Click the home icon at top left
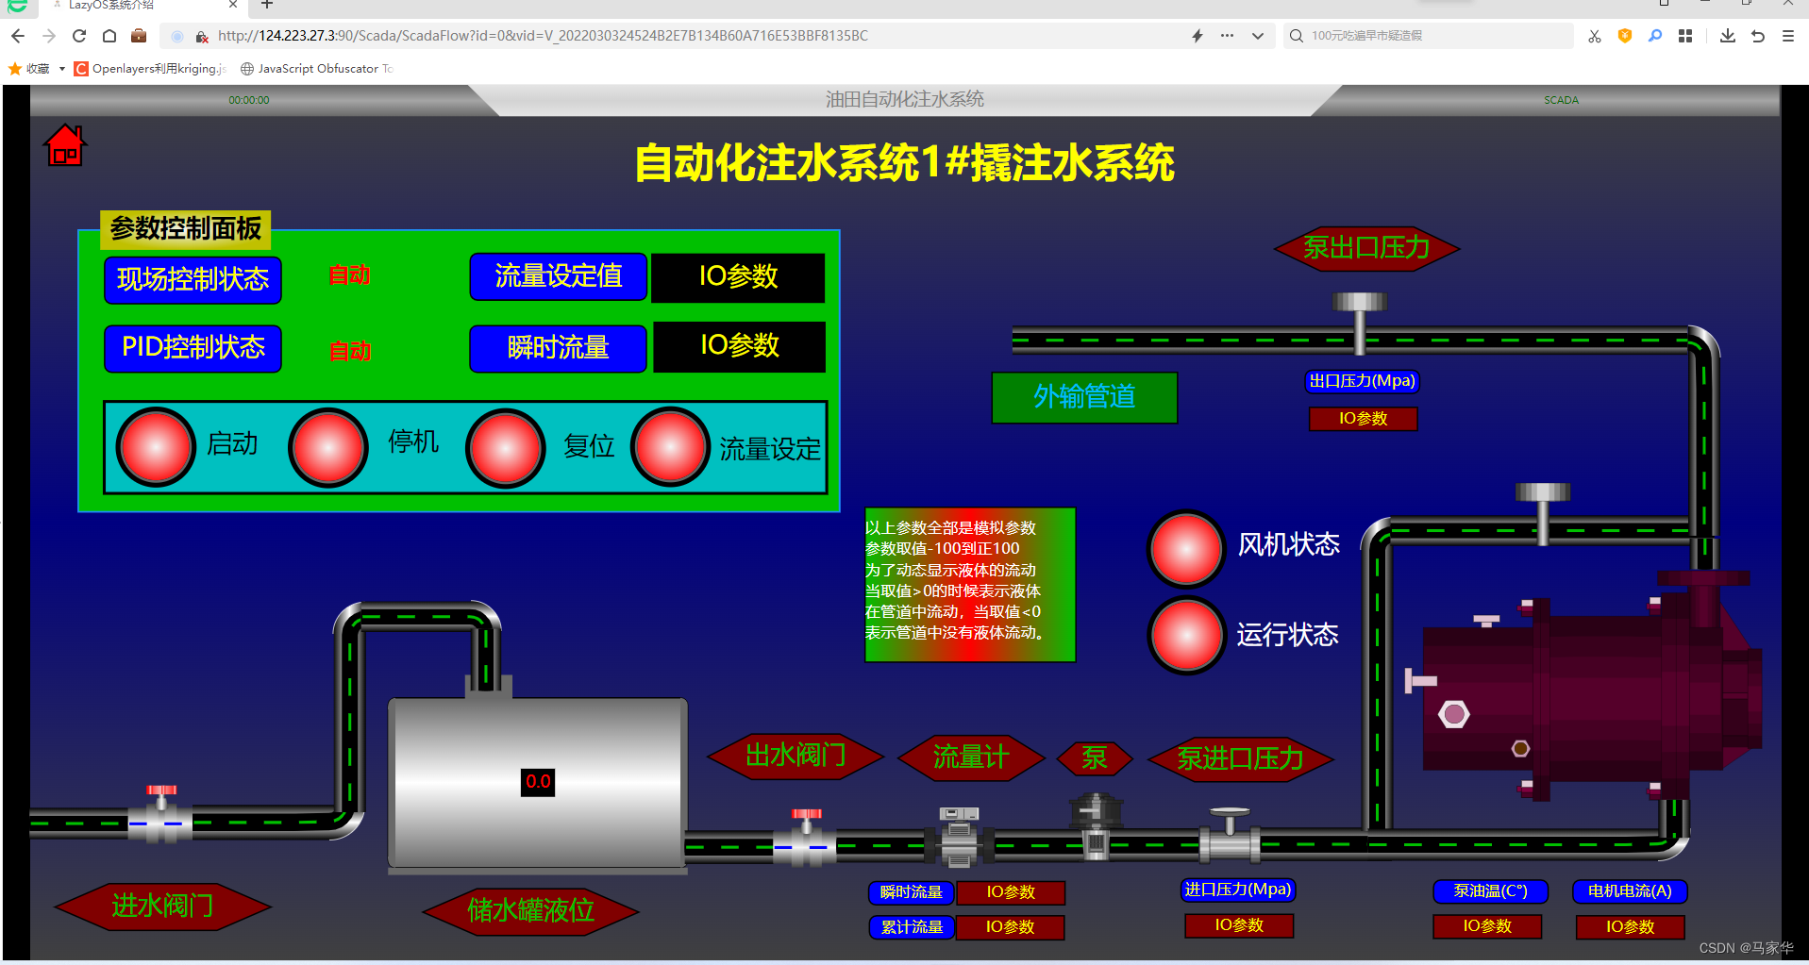Image resolution: width=1809 pixels, height=965 pixels. pos(63,144)
